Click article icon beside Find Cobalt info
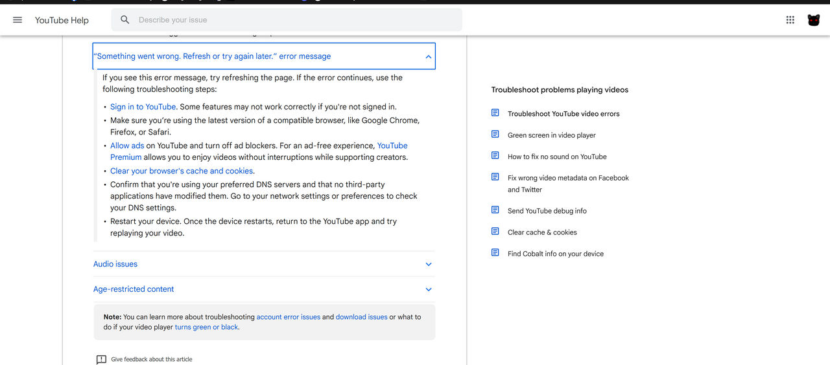 click(x=495, y=253)
